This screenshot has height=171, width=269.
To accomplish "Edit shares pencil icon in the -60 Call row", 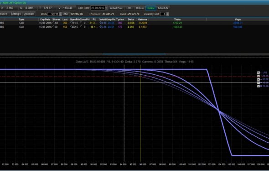I will (x=53, y=22).
